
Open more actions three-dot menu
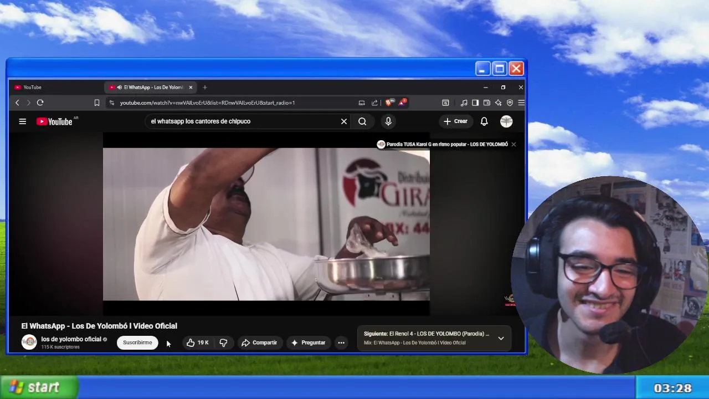point(341,342)
